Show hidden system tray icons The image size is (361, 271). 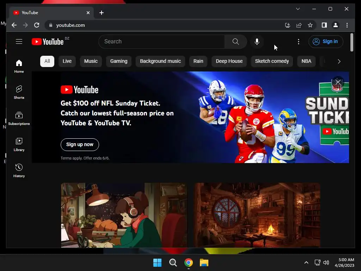[306, 263]
